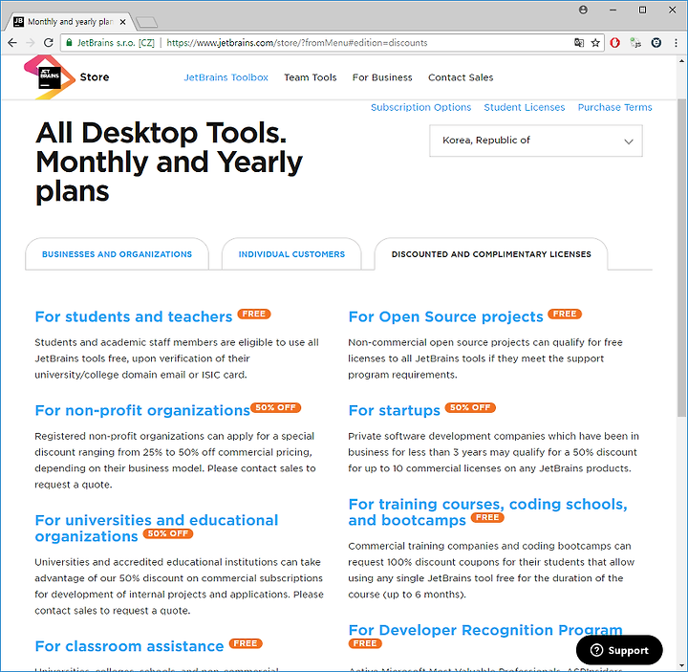Open Team Tools menu item

(311, 77)
